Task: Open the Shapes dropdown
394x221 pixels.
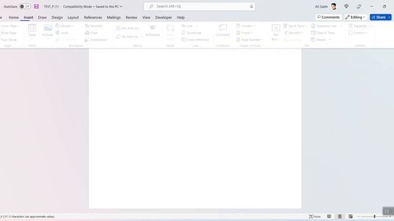Action: point(65,26)
